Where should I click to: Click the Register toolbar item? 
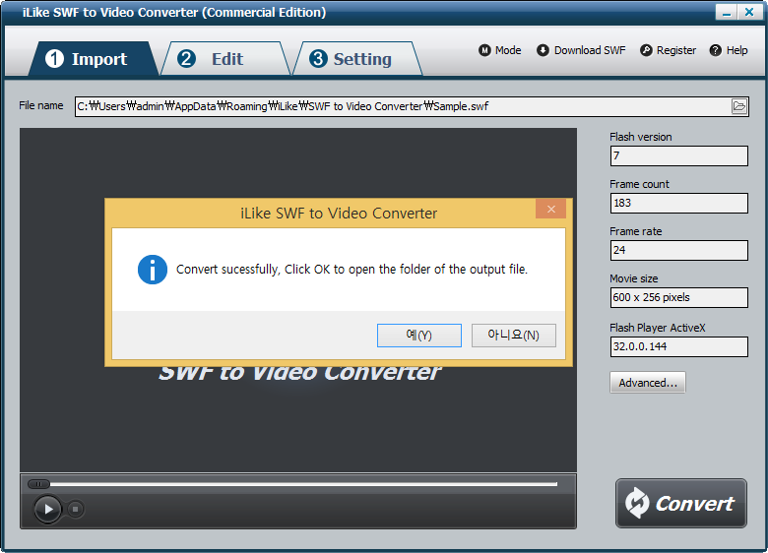(669, 50)
